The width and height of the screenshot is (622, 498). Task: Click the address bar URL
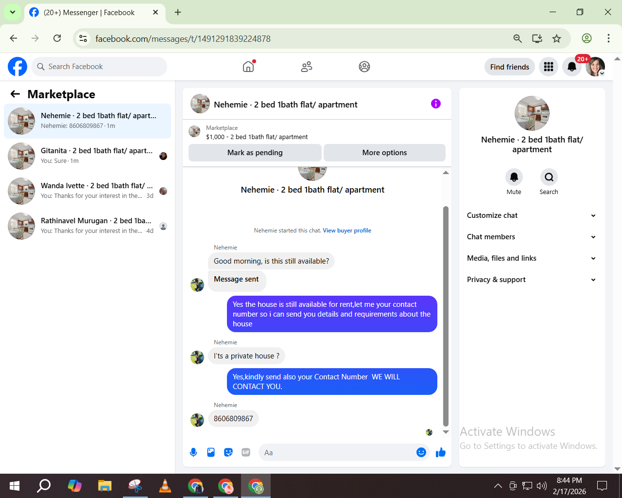click(x=183, y=38)
